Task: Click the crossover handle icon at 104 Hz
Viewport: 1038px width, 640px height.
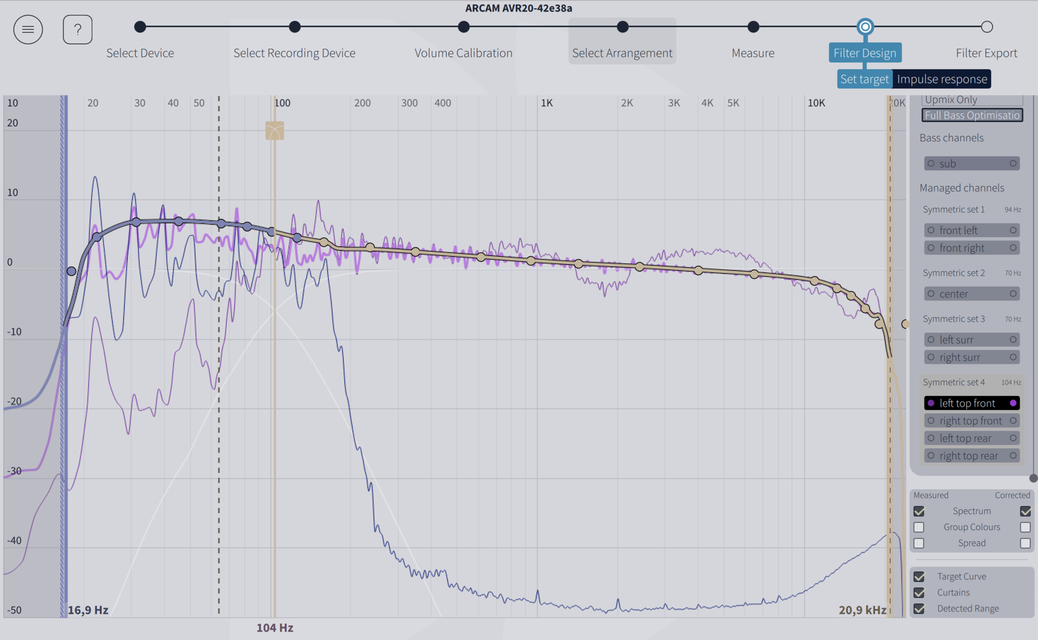Action: (x=275, y=130)
